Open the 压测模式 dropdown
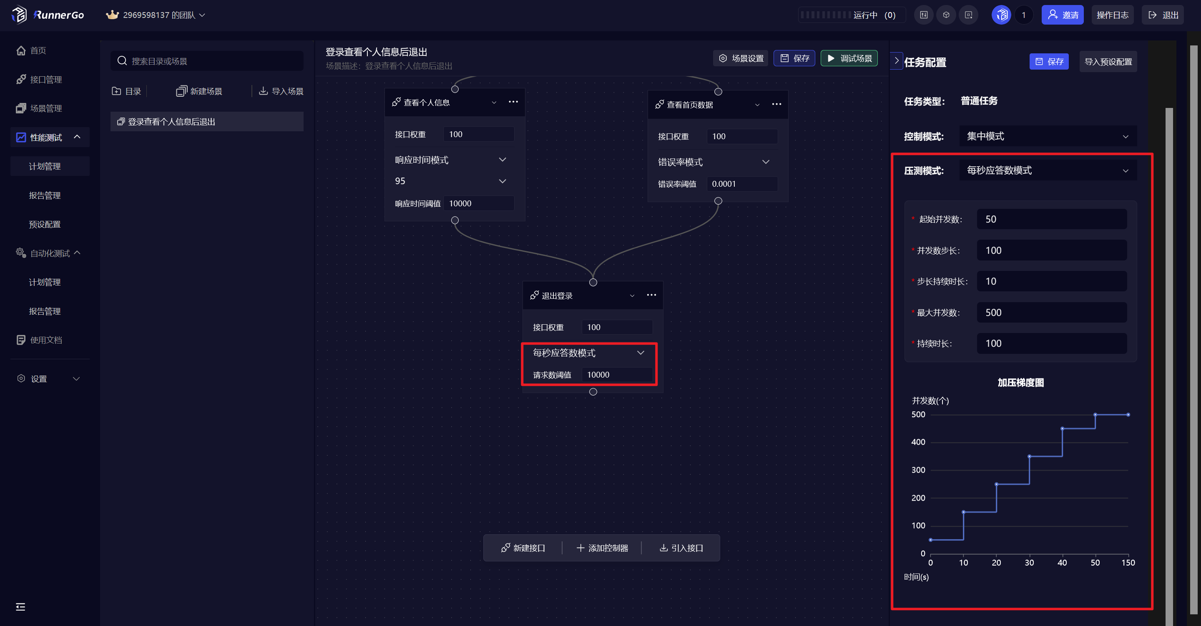The height and width of the screenshot is (626, 1201). tap(1048, 170)
